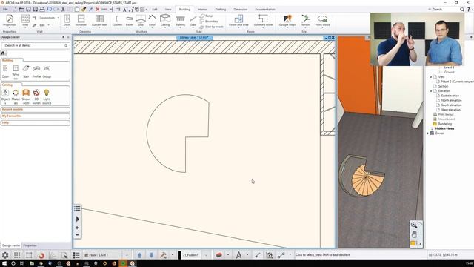
Task: Open the Properties tool in the ribbon
Action: 10,21
